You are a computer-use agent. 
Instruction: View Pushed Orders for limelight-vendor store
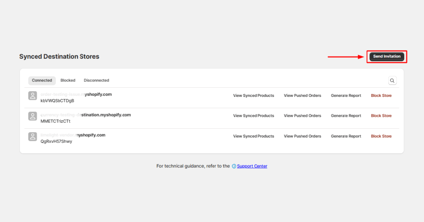302,136
